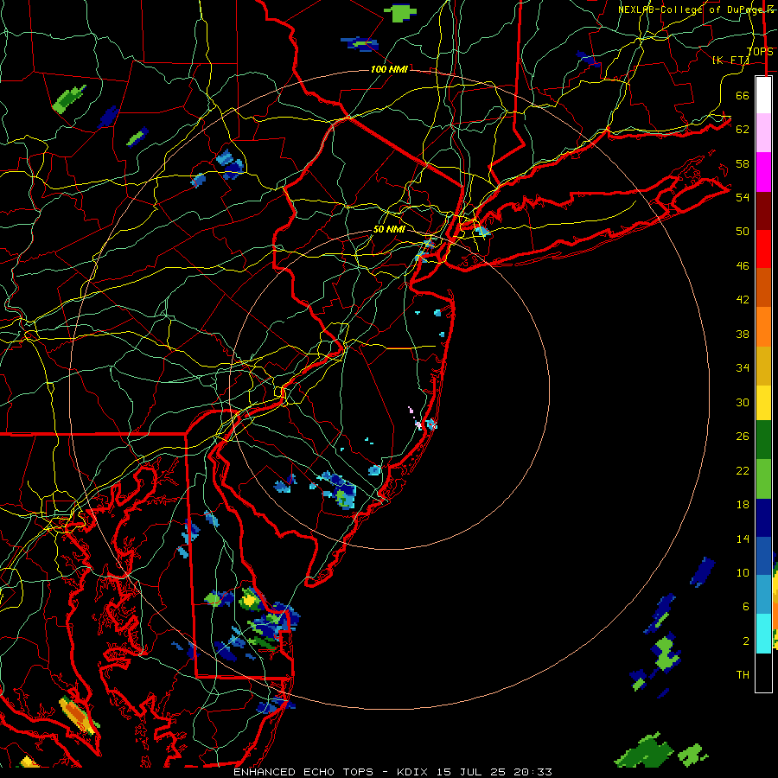
Task: Click the white swatch in the tops legend
Action: pyautogui.click(x=763, y=95)
